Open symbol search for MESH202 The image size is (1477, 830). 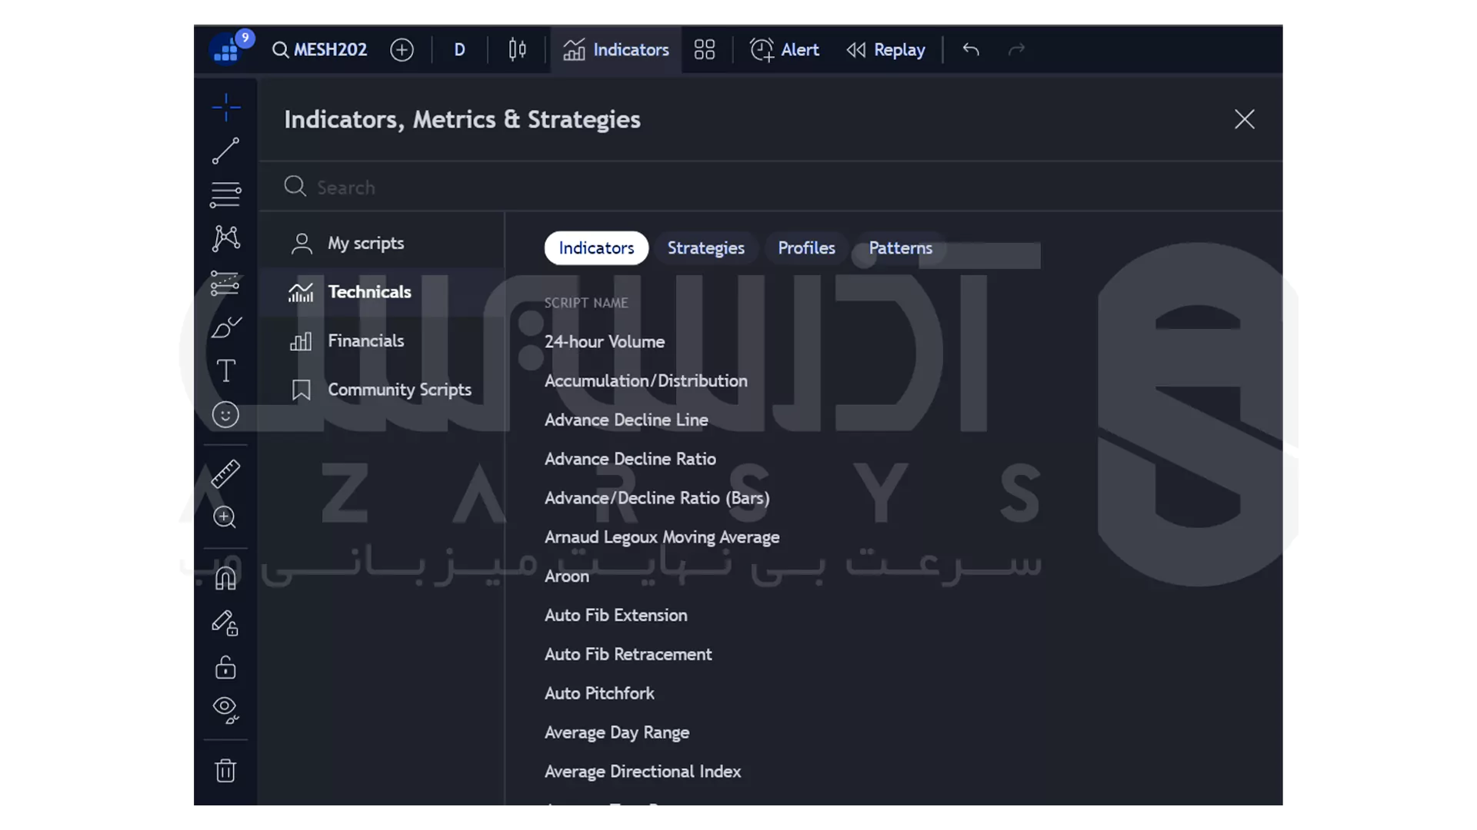coord(320,50)
